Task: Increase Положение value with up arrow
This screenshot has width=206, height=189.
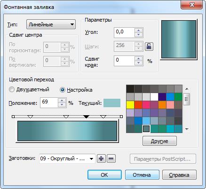Action: click(62, 101)
